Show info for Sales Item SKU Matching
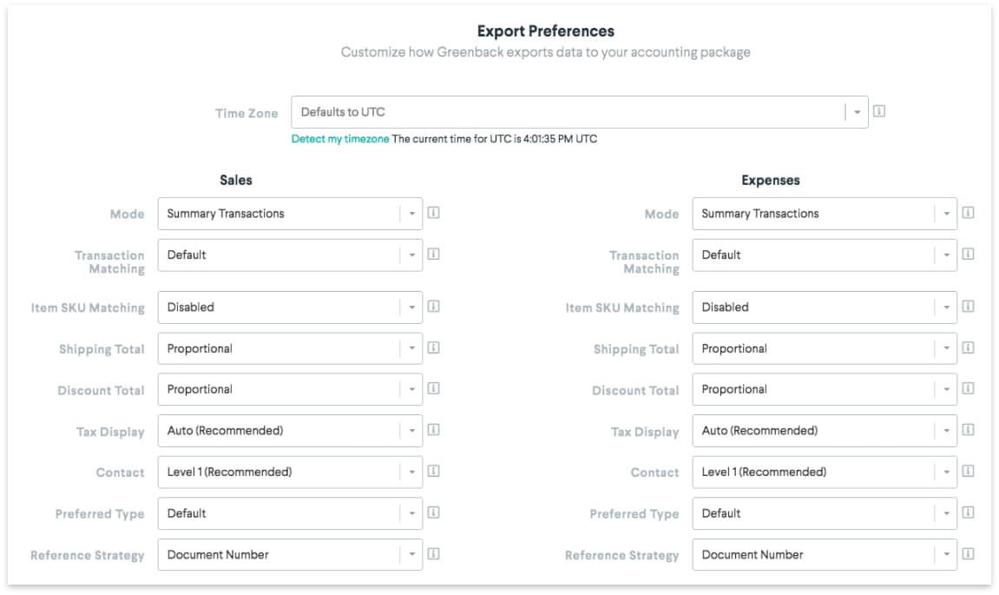This screenshot has width=999, height=595. click(434, 307)
